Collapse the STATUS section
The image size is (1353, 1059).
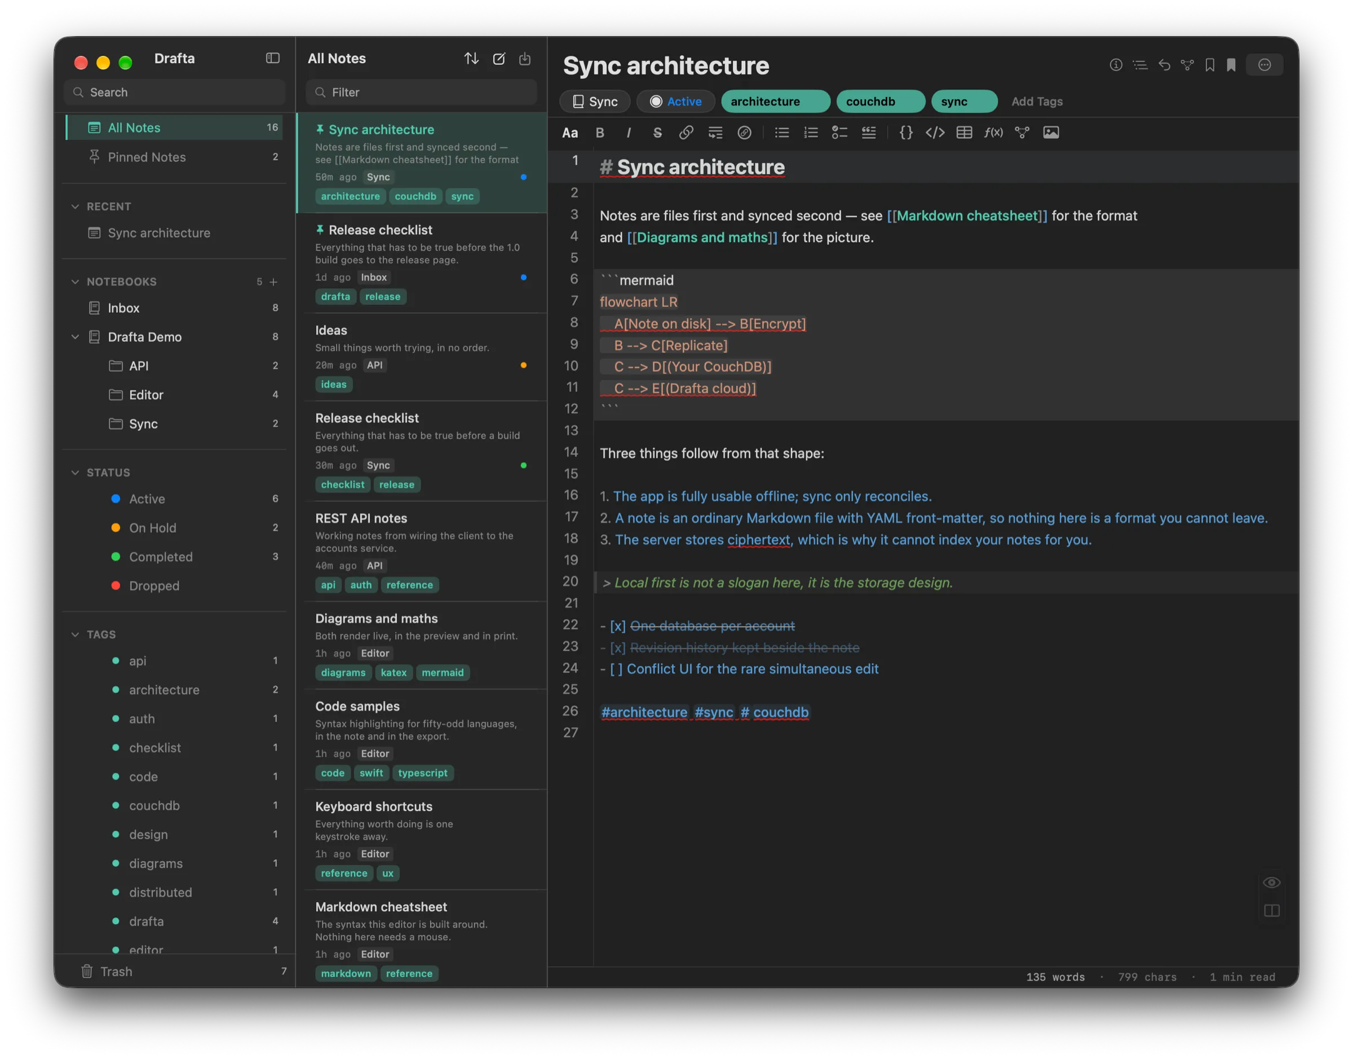tap(75, 473)
